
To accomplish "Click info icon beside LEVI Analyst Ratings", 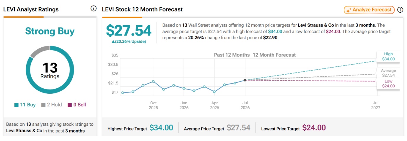I will click(93, 9).
